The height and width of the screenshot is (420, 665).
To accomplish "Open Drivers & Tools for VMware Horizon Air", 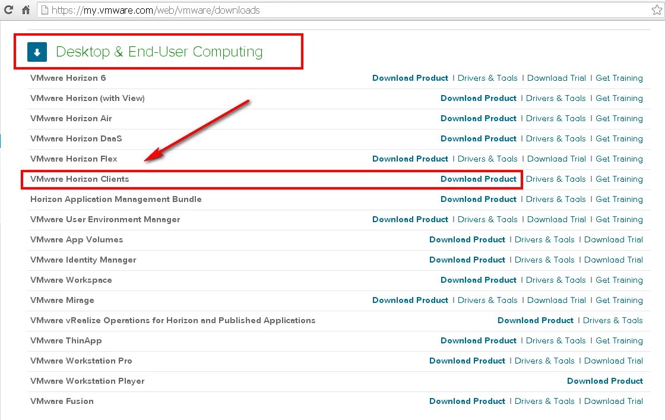I will pos(556,118).
